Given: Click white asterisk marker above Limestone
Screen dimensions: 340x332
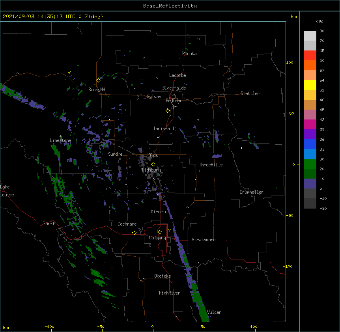Looking at the screenshot, I should click(x=61, y=136).
